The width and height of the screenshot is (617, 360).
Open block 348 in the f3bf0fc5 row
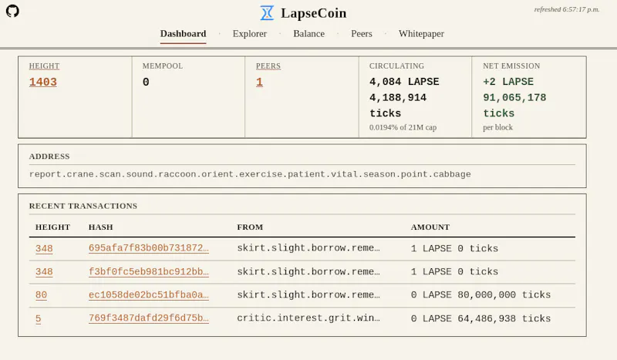coord(44,271)
